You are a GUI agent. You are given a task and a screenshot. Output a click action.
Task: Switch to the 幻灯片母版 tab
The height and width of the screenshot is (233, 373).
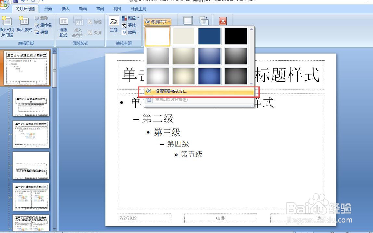coord(25,9)
